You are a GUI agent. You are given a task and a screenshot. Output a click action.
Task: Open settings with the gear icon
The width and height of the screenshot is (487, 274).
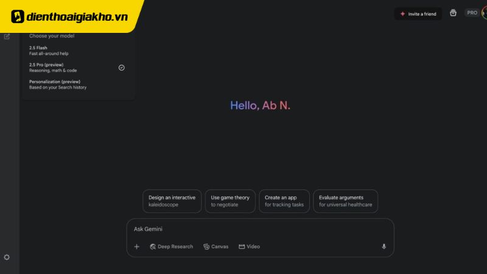coord(7,258)
